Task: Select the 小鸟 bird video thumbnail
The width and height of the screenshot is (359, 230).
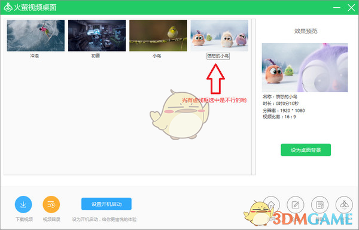Action: [x=158, y=35]
